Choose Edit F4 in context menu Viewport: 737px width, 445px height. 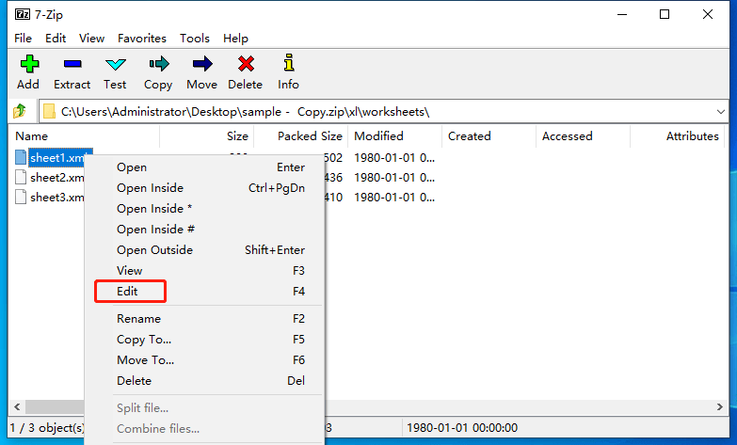(x=205, y=292)
